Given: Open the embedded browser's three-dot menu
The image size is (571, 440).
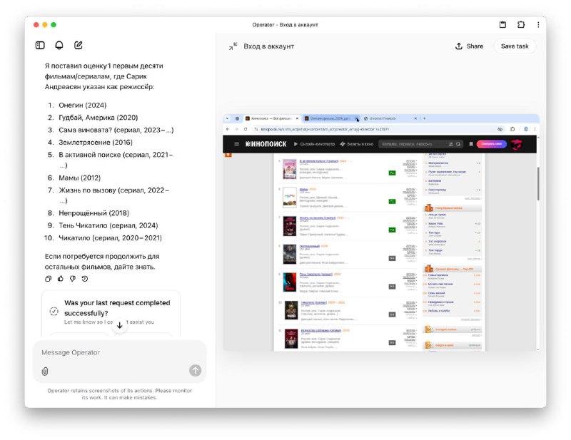Looking at the screenshot, I should tap(535, 129).
